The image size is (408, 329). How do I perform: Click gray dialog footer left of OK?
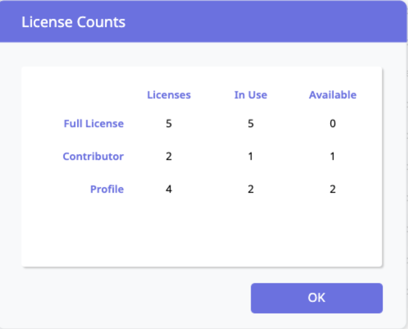[132, 298]
